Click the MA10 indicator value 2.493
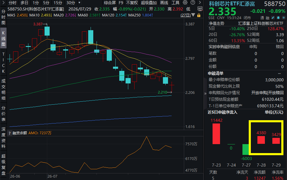The width and height of the screenshot is (287, 180). [46, 15]
